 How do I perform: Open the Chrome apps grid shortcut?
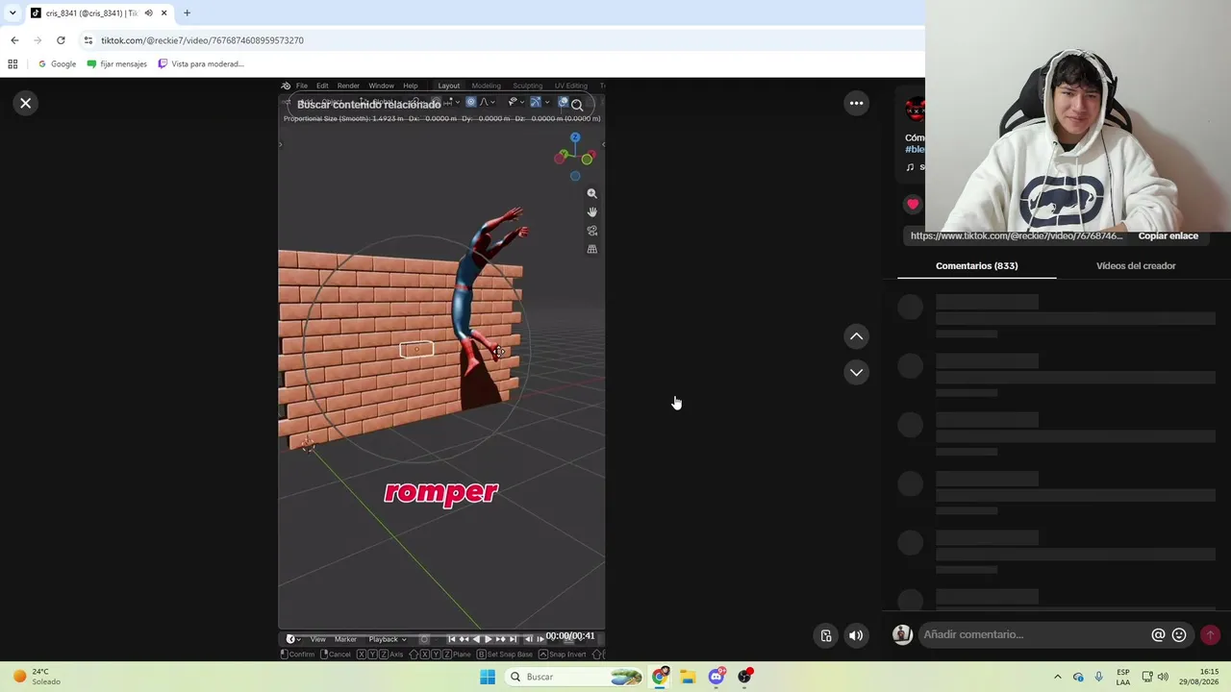click(13, 64)
